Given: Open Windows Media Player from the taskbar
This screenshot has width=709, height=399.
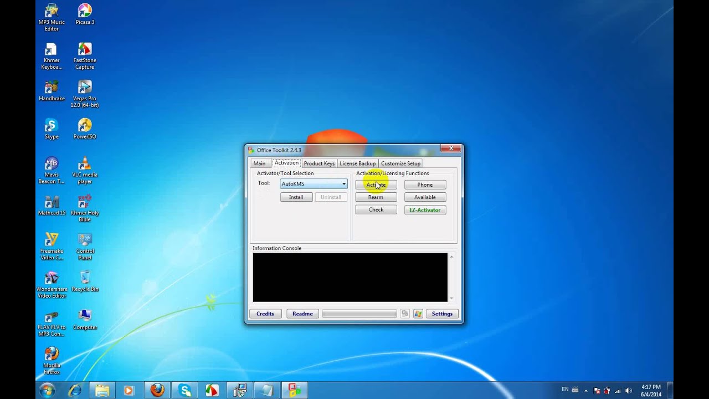Looking at the screenshot, I should click(129, 390).
